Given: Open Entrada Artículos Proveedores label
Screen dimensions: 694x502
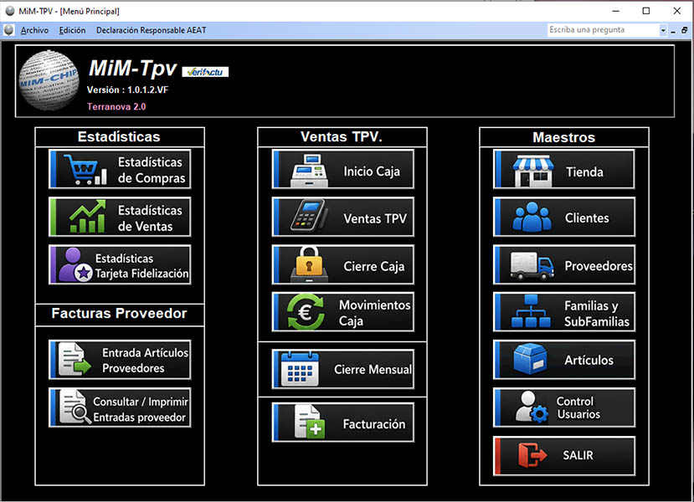Looking at the screenshot, I should 145,361.
